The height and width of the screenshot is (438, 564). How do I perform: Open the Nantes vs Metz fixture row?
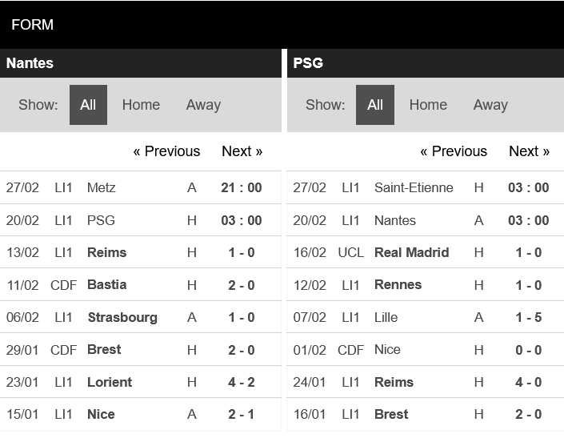(141, 187)
